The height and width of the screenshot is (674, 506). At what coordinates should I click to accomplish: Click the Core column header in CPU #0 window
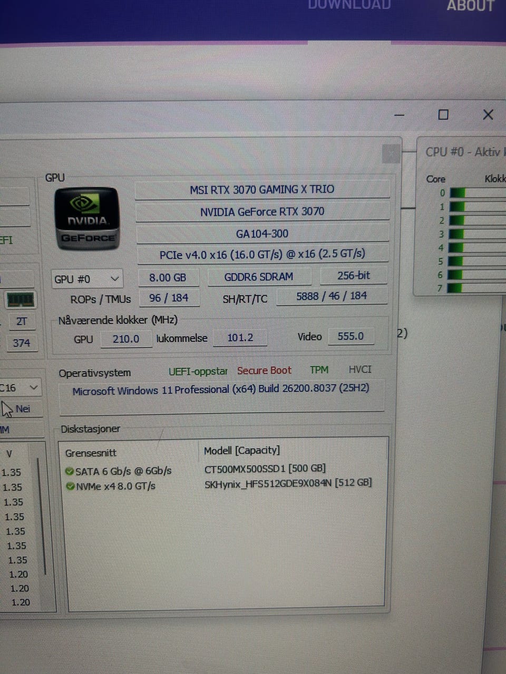[435, 179]
